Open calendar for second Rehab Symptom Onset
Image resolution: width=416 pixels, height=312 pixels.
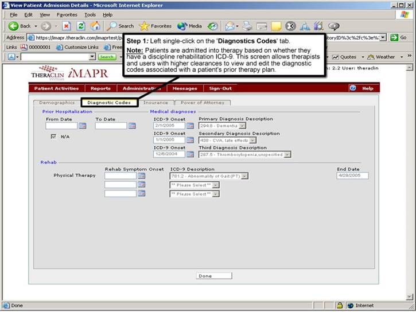pos(141,185)
